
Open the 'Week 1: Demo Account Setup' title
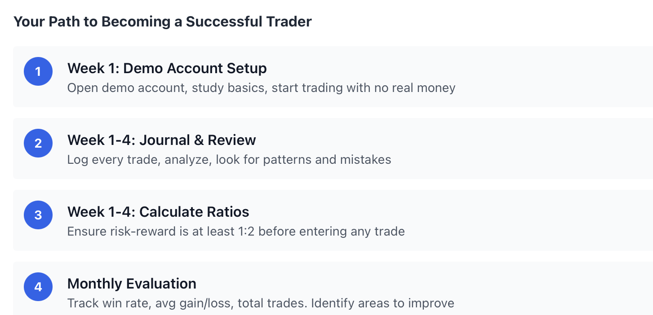point(167,68)
